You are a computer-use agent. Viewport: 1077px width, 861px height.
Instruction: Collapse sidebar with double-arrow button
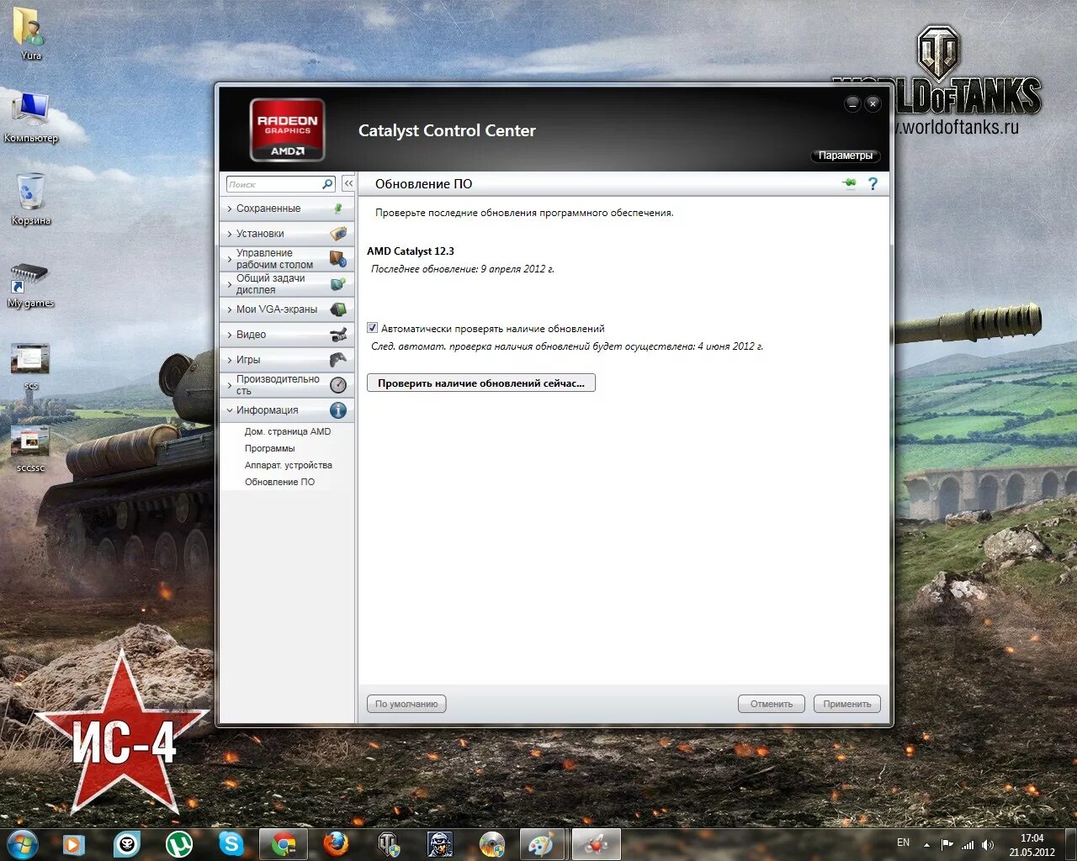click(348, 183)
